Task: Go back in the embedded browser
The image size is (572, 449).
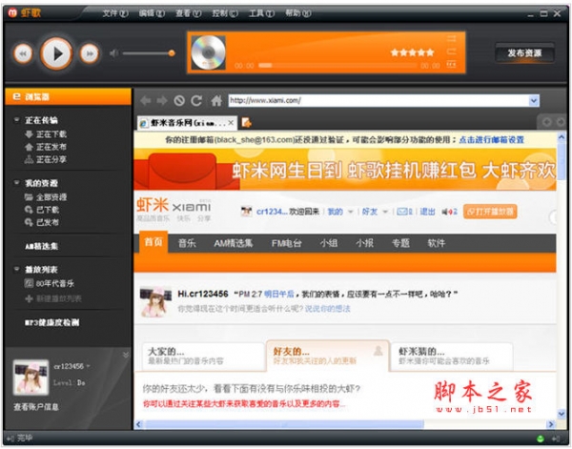Action: pyautogui.click(x=146, y=101)
